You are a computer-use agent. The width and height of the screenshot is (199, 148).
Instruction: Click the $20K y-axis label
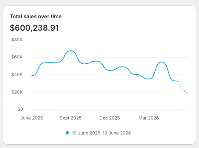17,92
